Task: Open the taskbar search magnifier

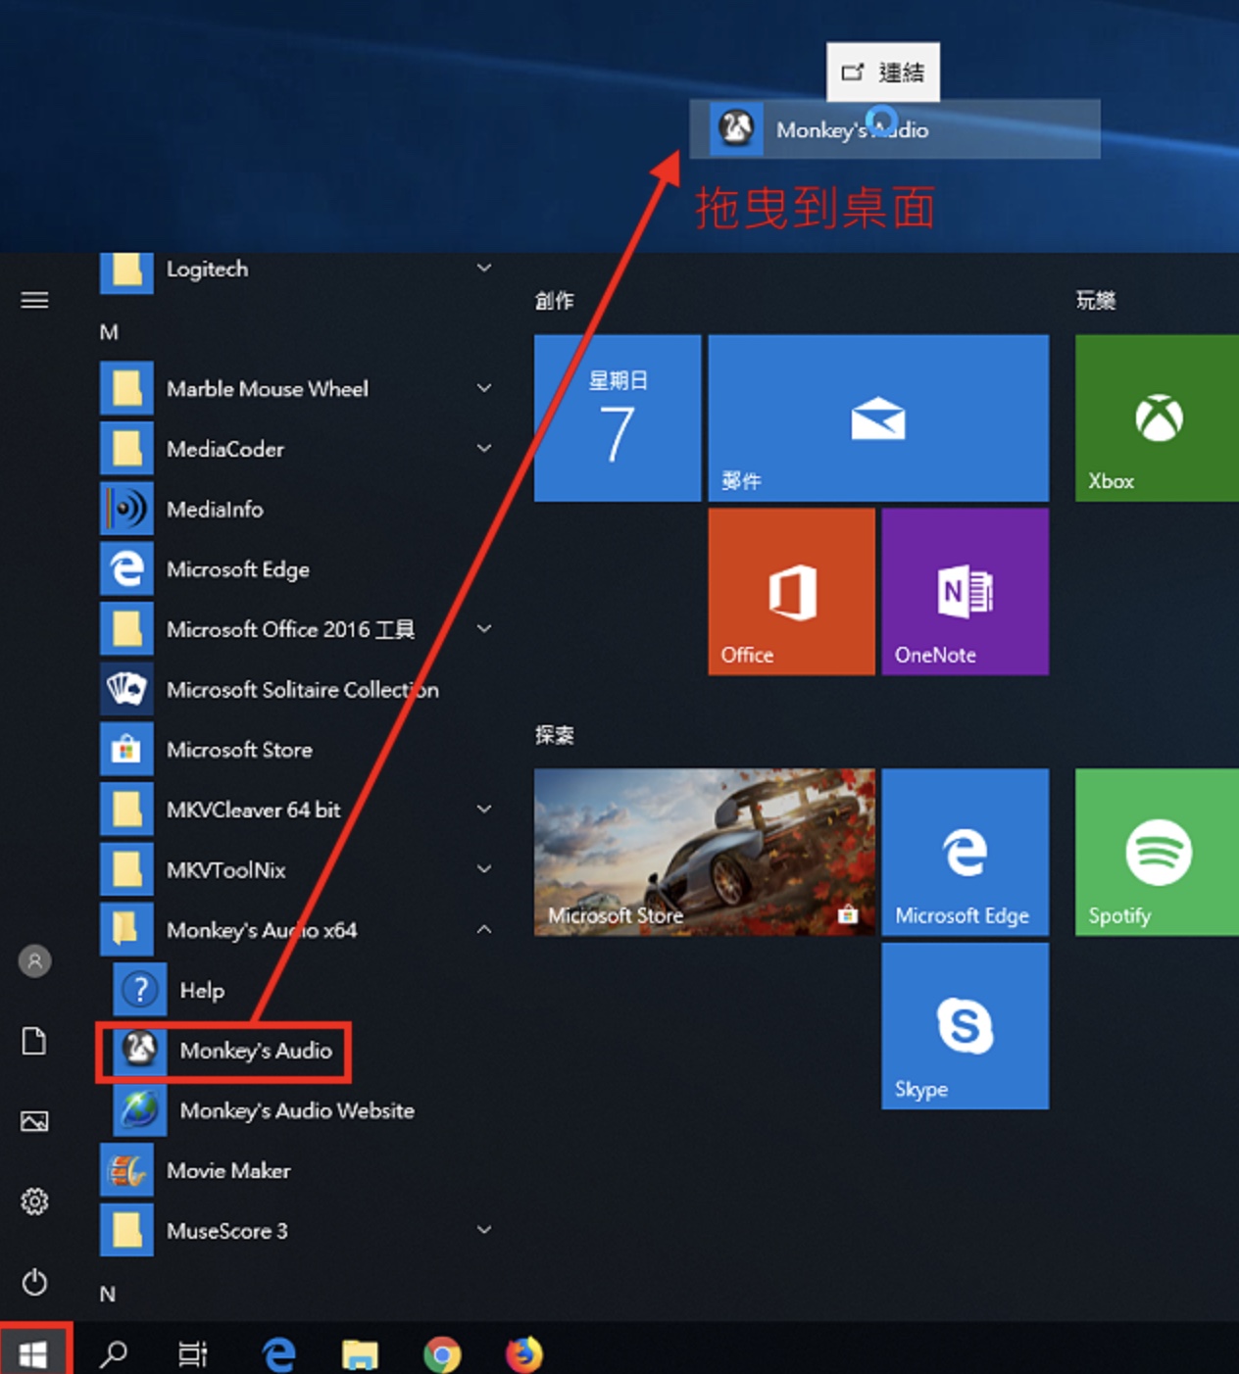Action: 114,1354
